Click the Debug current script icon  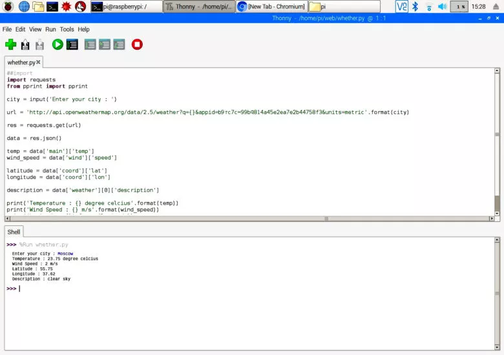72,45
